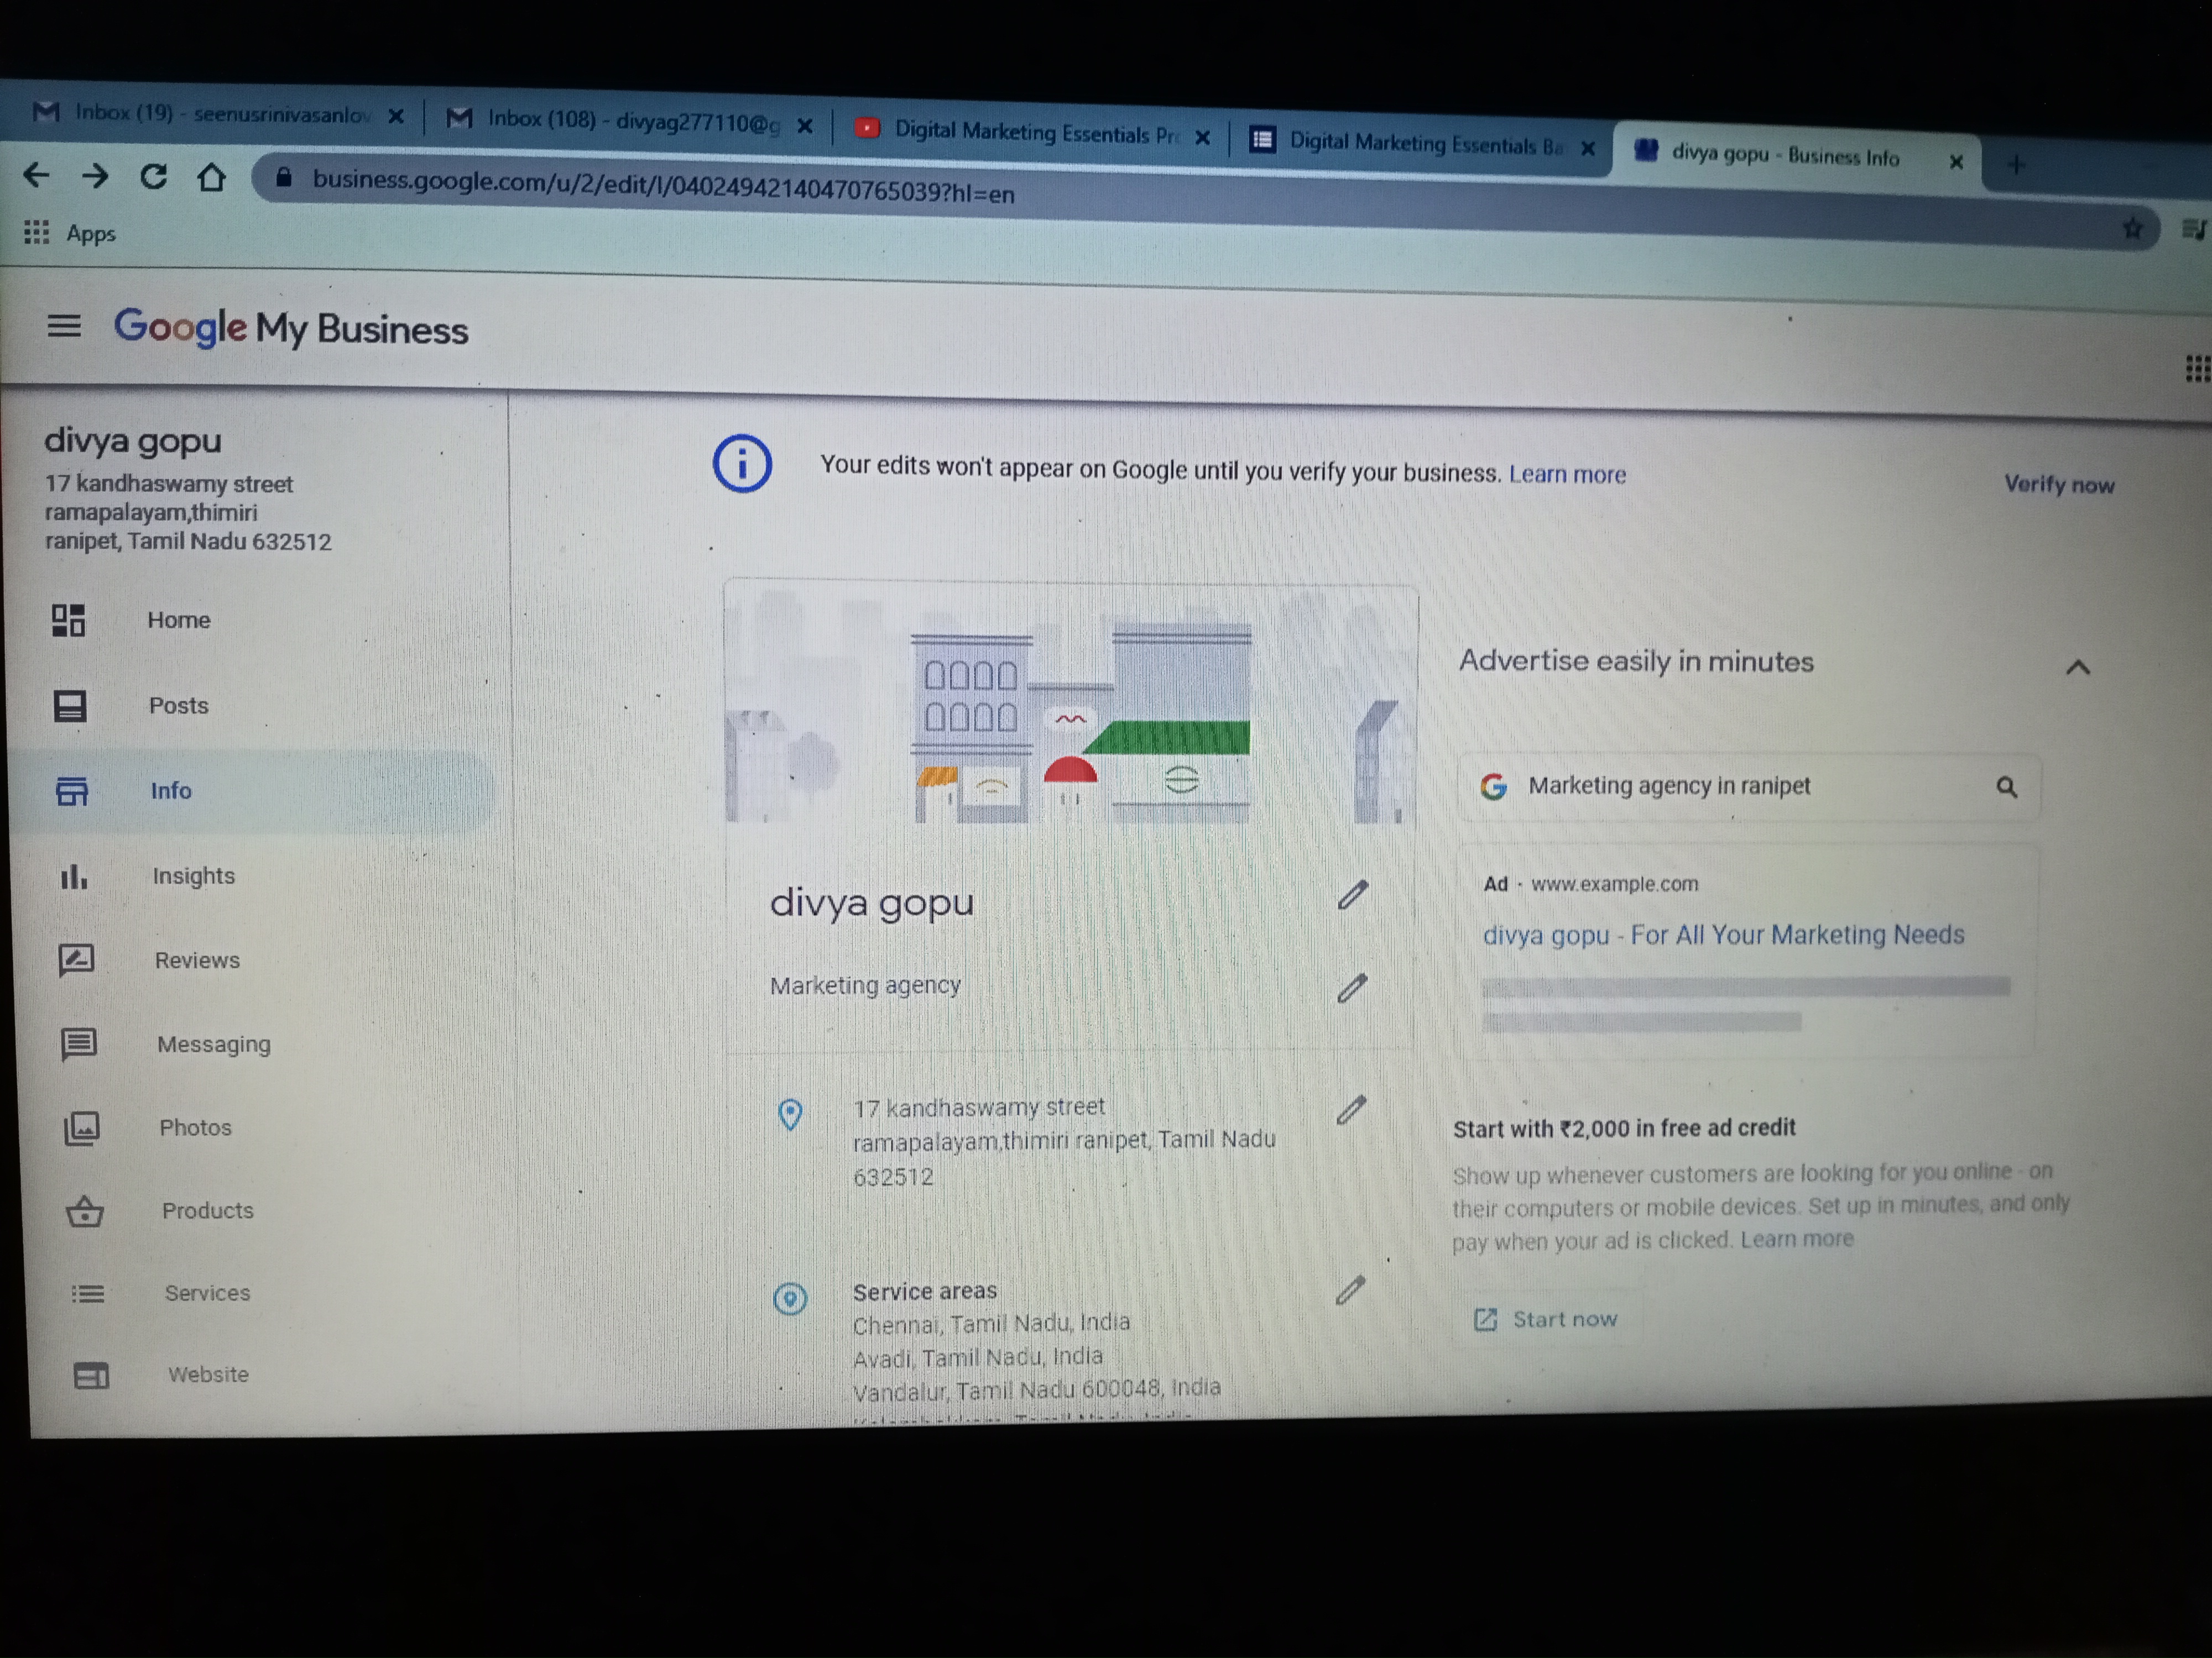Edit Service areas using the pencil icon

click(1350, 1290)
